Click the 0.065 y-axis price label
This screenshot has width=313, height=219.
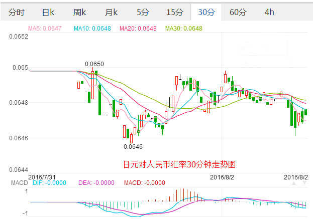pyautogui.click(x=20, y=68)
